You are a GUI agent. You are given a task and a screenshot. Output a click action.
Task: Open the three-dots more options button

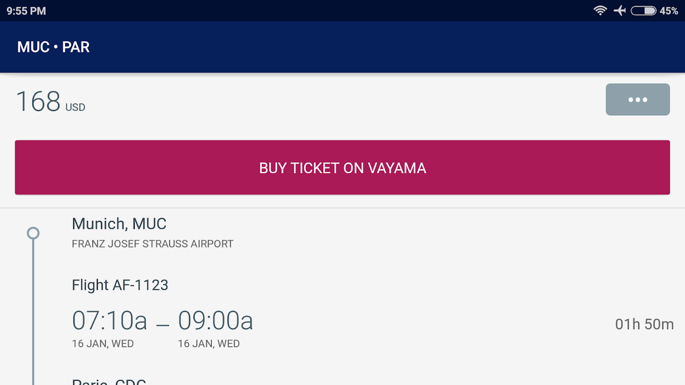pyautogui.click(x=637, y=100)
